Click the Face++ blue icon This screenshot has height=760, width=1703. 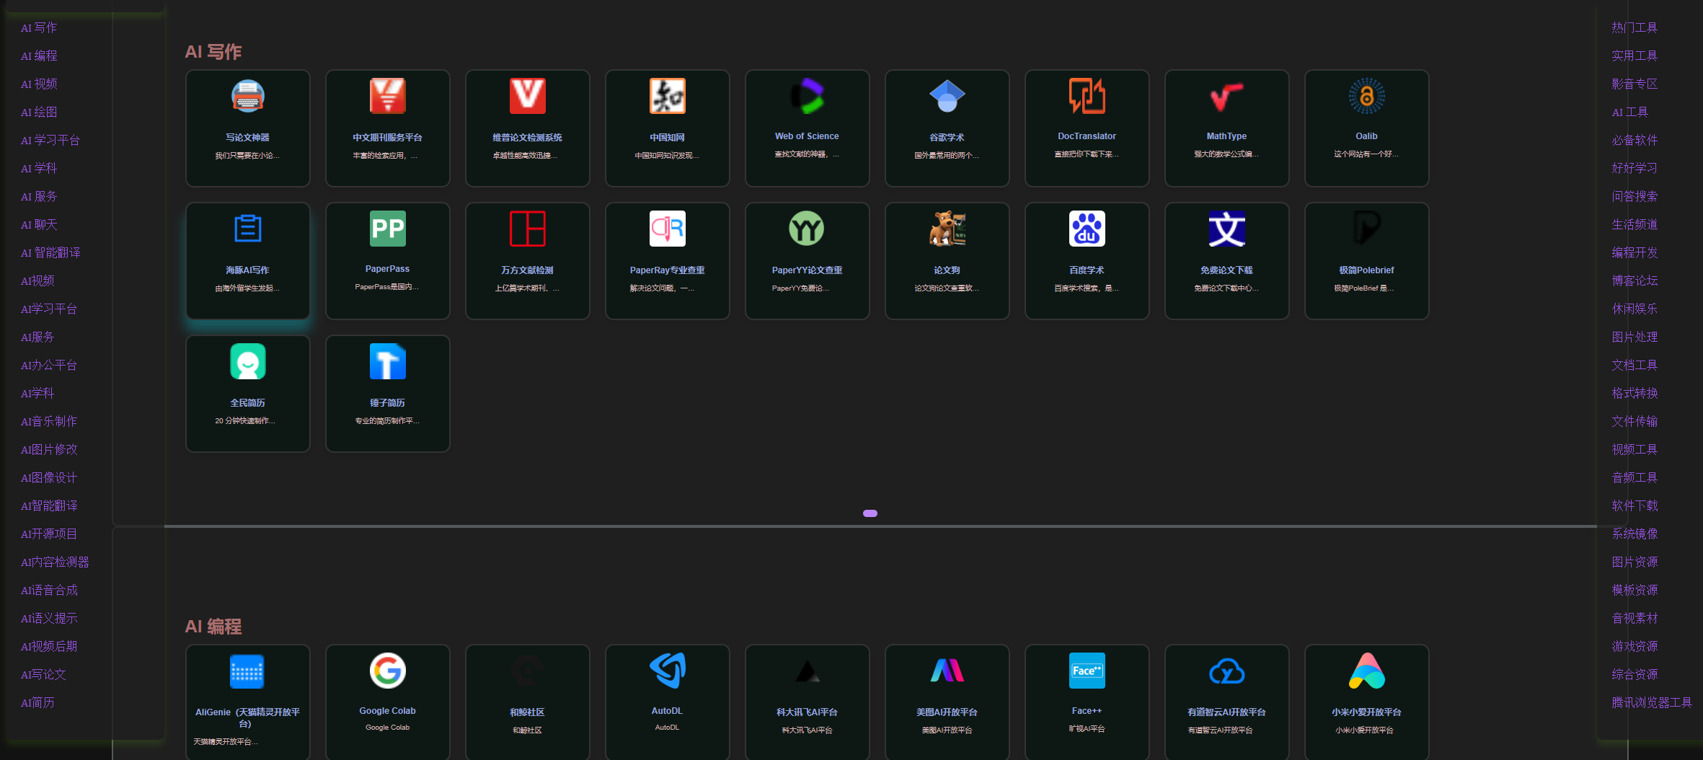[1087, 671]
